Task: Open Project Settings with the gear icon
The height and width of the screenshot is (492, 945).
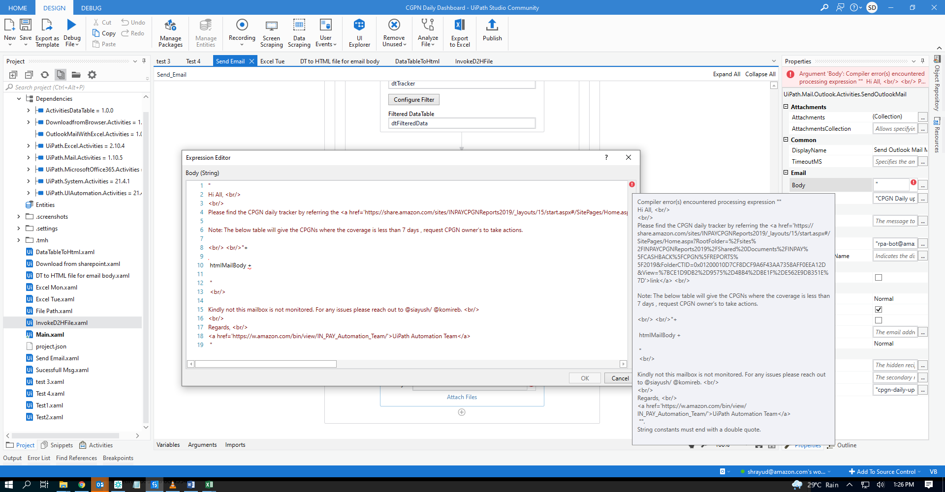Action: [92, 75]
